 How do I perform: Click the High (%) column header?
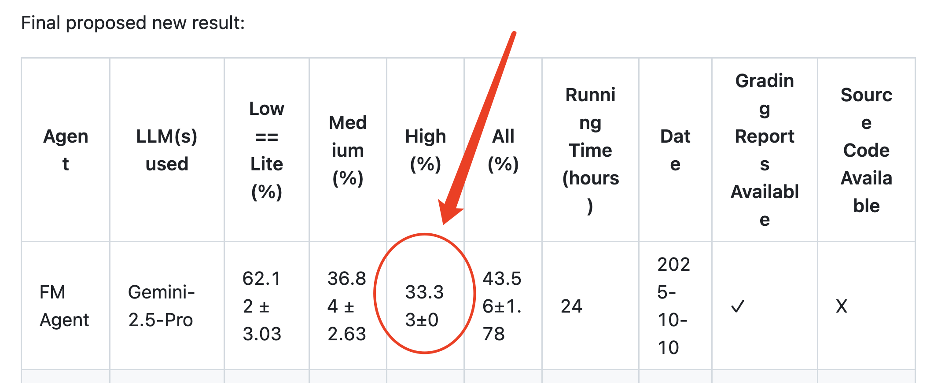425,150
